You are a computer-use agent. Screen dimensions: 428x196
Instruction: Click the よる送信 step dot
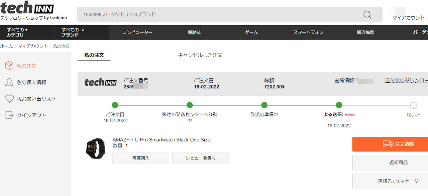(339, 105)
